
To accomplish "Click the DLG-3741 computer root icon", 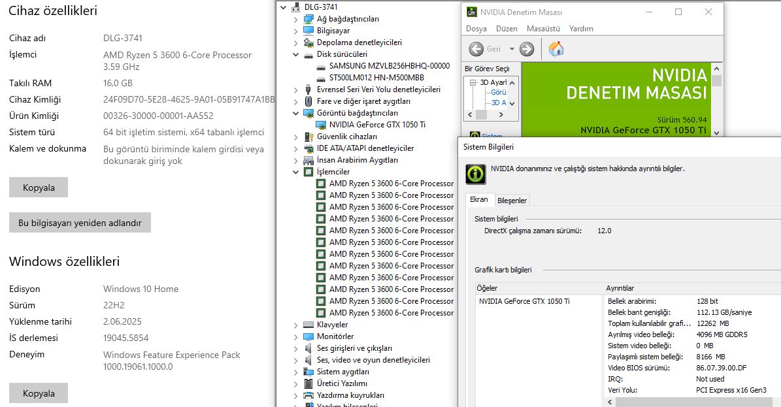I will 296,7.
